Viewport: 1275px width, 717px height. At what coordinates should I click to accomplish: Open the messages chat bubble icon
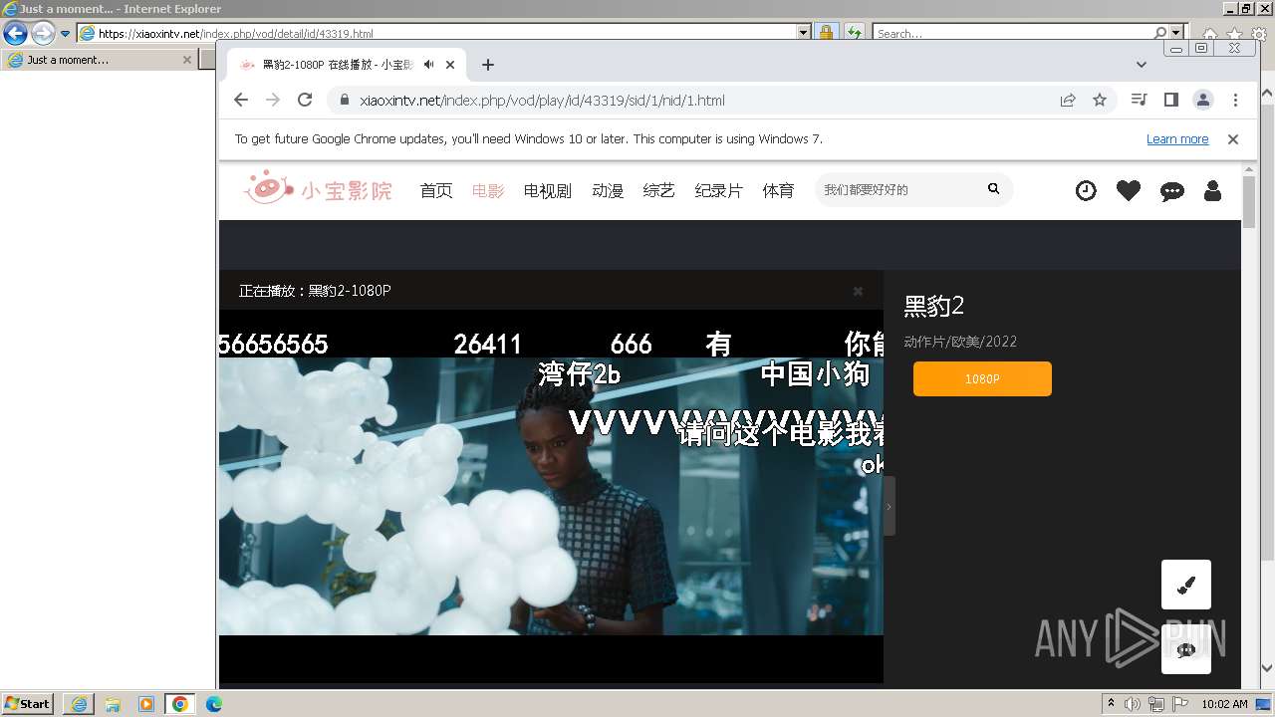click(1172, 191)
